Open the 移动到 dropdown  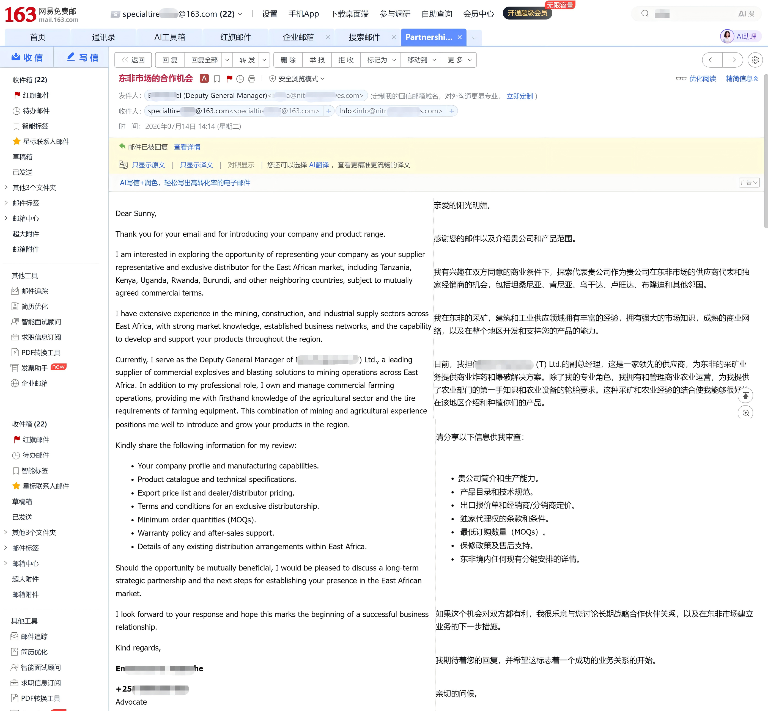(x=421, y=60)
